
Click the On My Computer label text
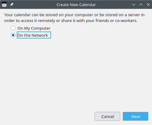[x=34, y=28]
